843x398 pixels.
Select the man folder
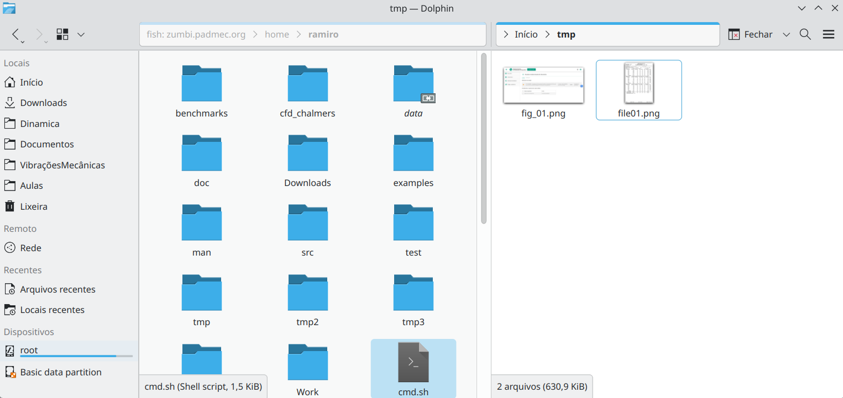pyautogui.click(x=202, y=230)
